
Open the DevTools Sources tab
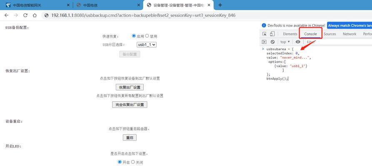pyautogui.click(x=330, y=34)
